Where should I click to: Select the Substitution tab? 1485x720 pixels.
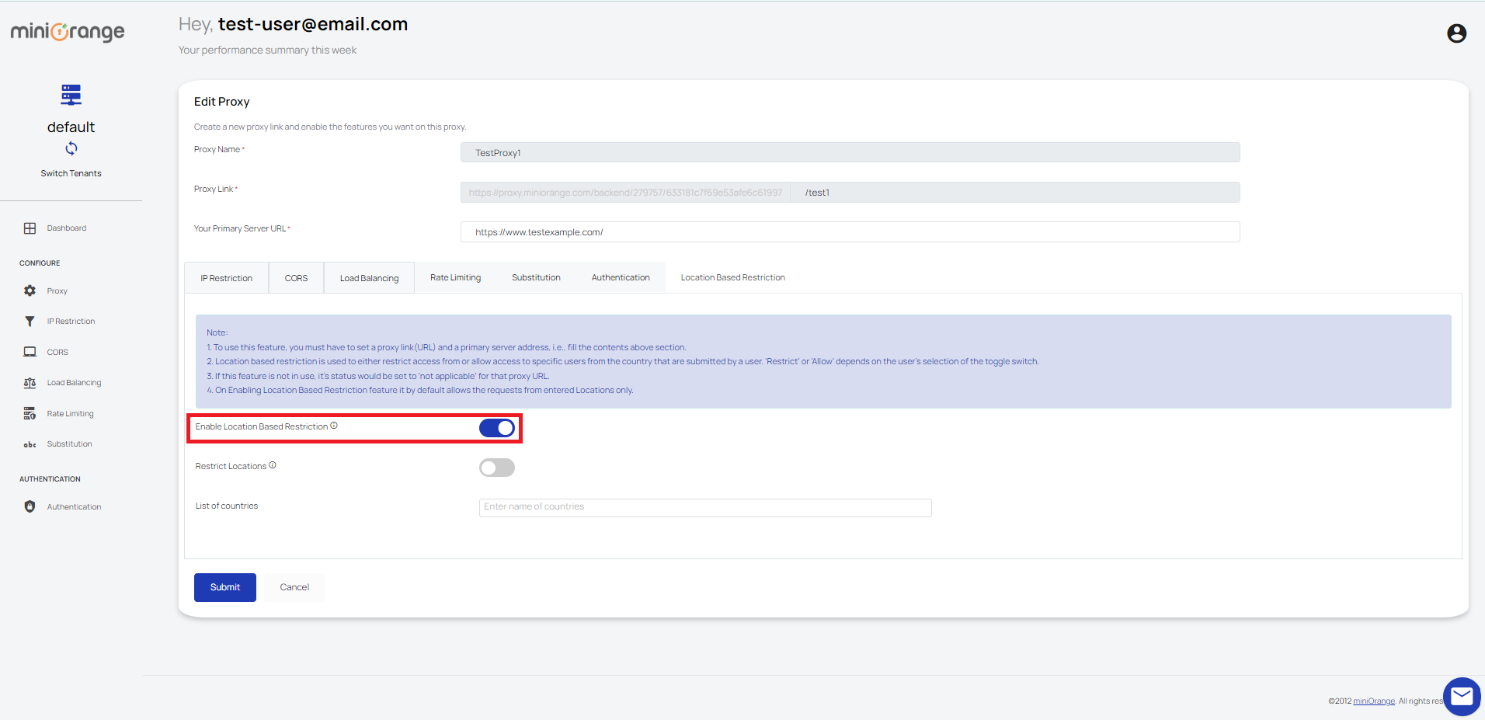point(536,277)
